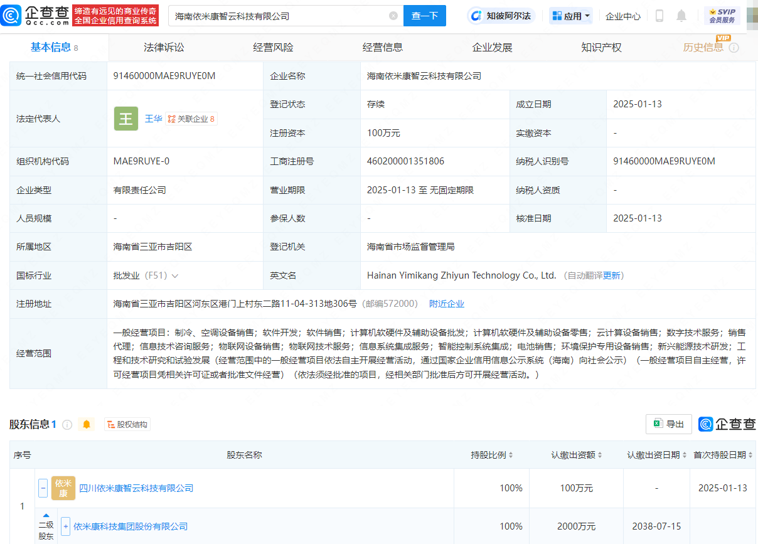The image size is (758, 544).
Task: Open 知彼阿尔法 from the top bar
Action: pyautogui.click(x=499, y=15)
